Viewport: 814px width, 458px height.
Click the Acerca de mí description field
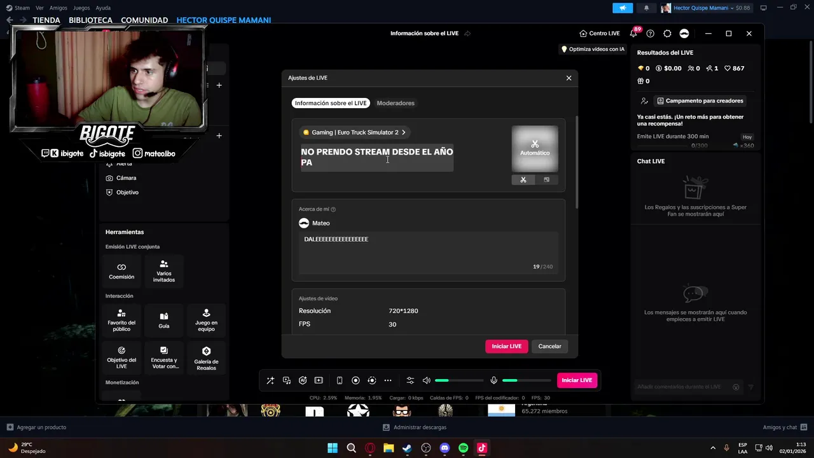point(429,253)
